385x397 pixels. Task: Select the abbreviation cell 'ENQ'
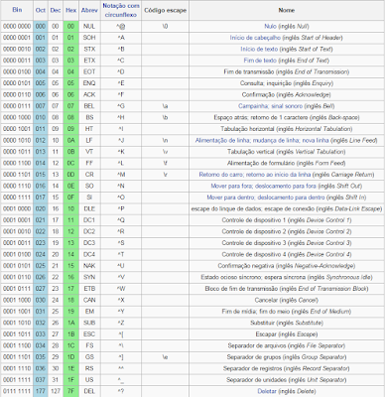point(89,83)
